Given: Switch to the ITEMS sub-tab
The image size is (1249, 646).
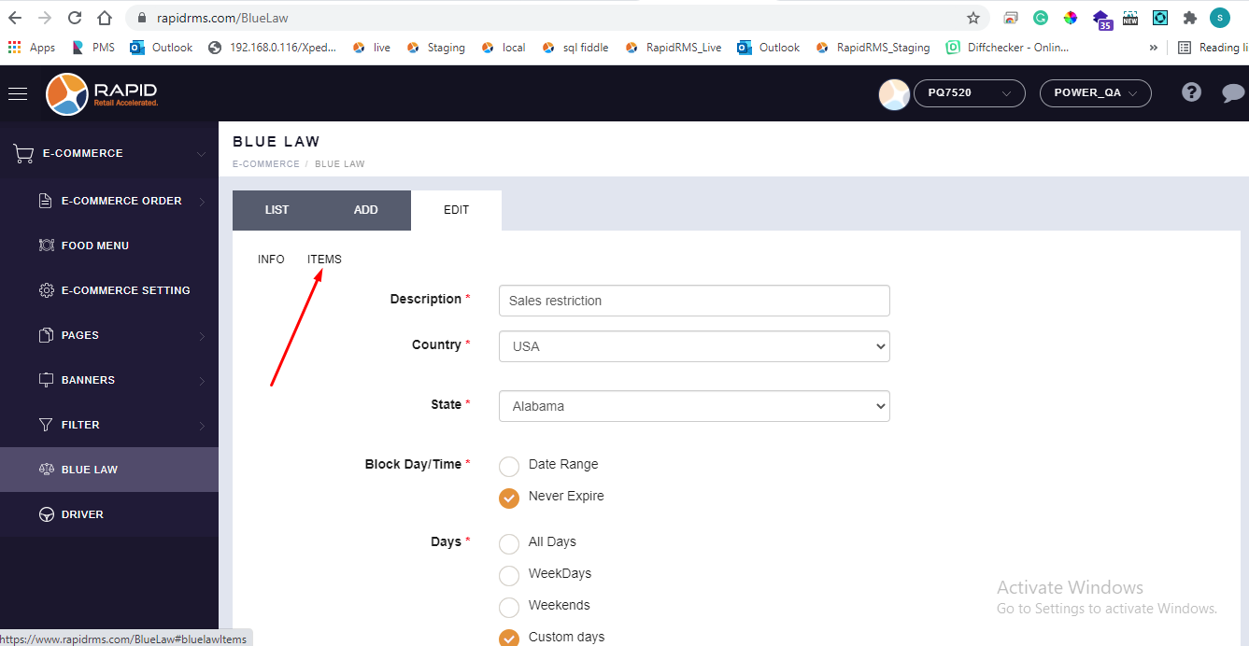Looking at the screenshot, I should tap(324, 260).
